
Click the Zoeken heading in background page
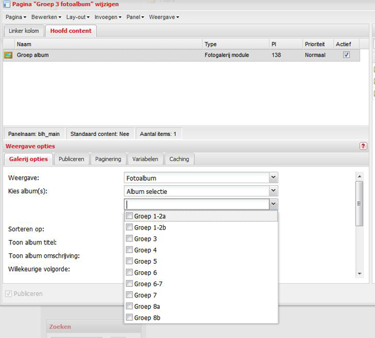pyautogui.click(x=60, y=327)
